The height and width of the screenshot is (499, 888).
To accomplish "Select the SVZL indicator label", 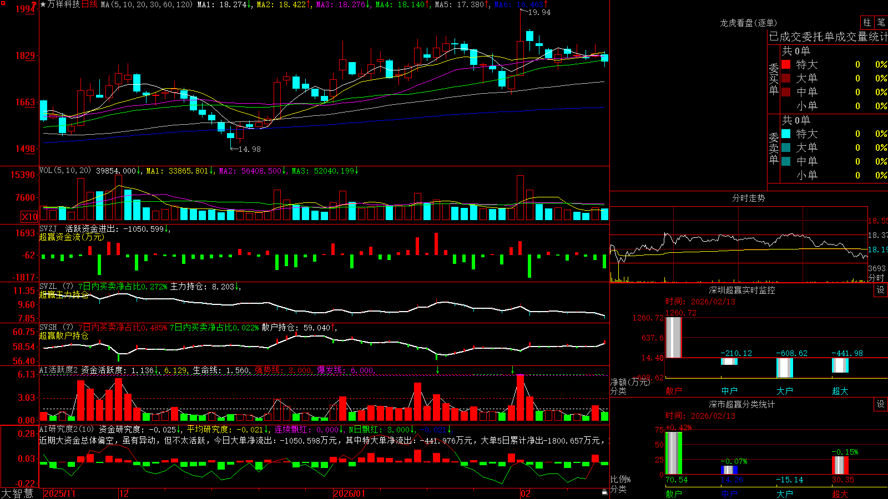I will (x=48, y=287).
